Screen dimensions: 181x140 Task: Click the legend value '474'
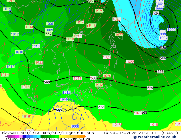(8, 139)
